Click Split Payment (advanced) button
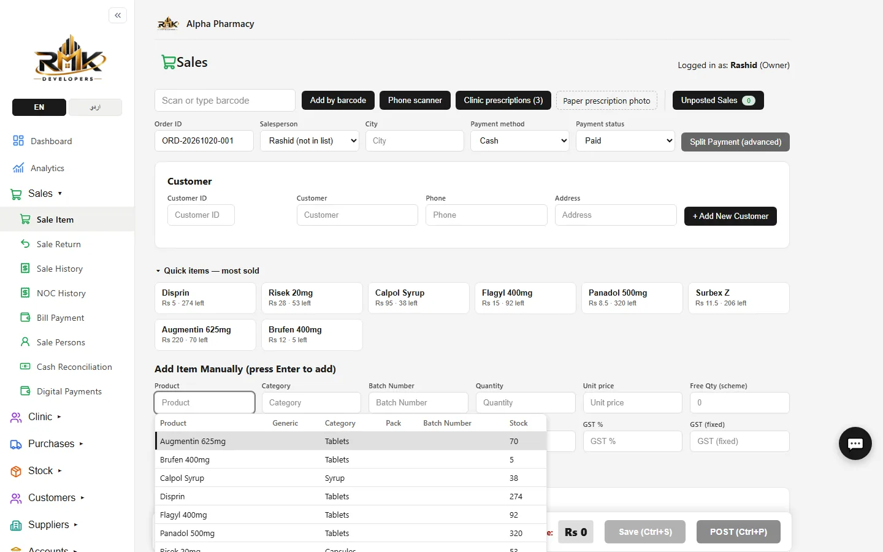Viewport: 883px width, 552px height. point(735,142)
